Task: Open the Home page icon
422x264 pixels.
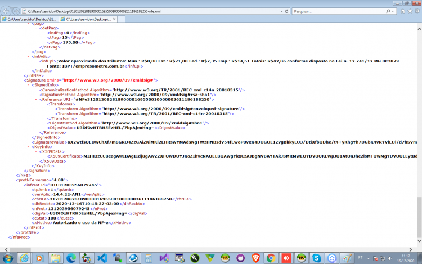Action: (x=403, y=11)
